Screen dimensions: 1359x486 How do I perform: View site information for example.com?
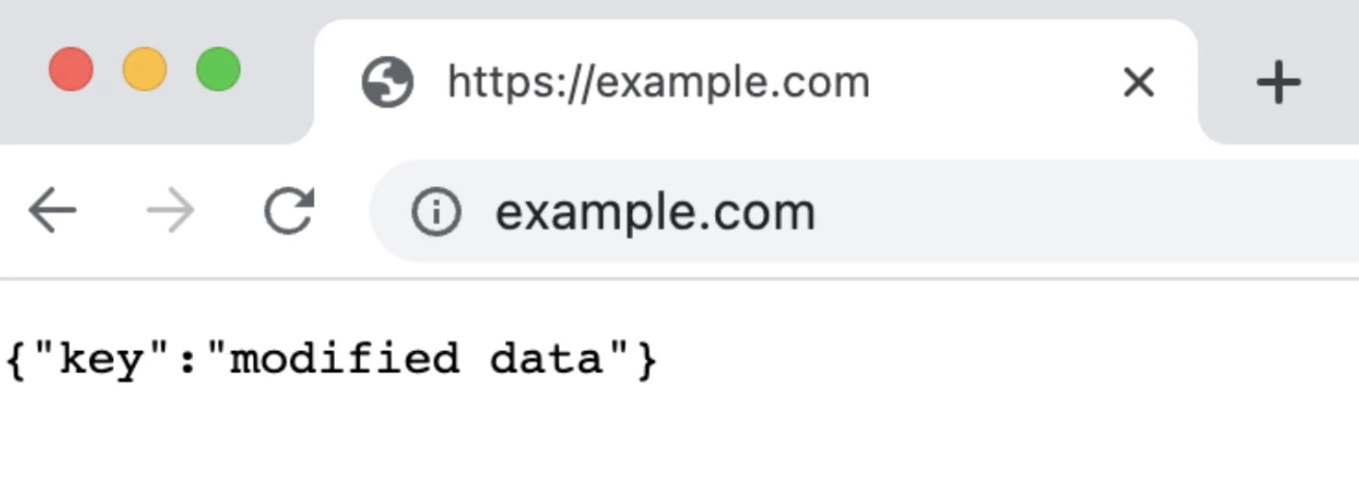pyautogui.click(x=436, y=212)
